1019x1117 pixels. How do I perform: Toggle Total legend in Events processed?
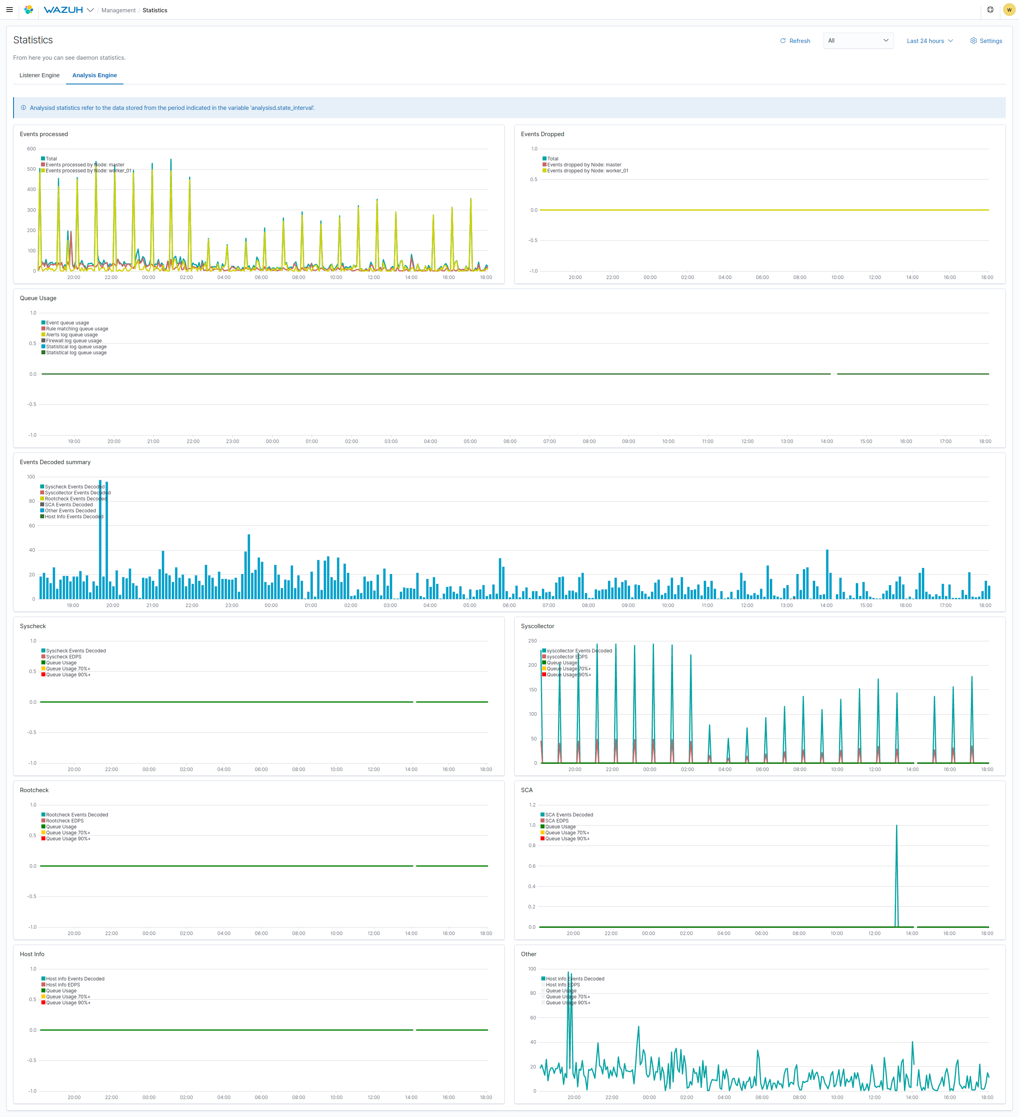point(49,158)
